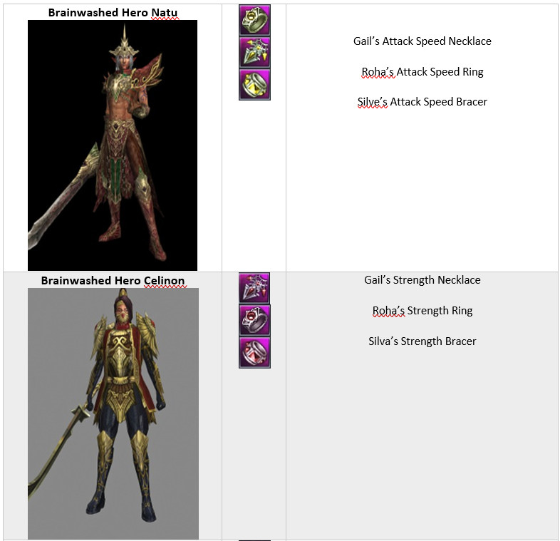This screenshot has width=560, height=541.
Task: Click the text Roha's Strength Ring
Action: coord(422,311)
